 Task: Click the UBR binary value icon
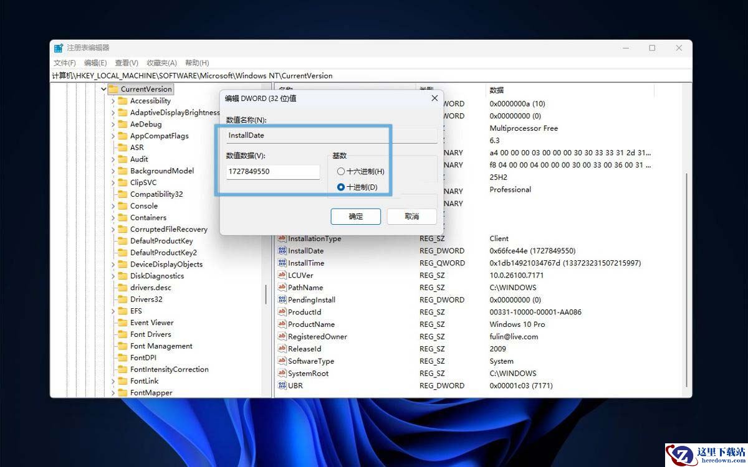(x=282, y=385)
